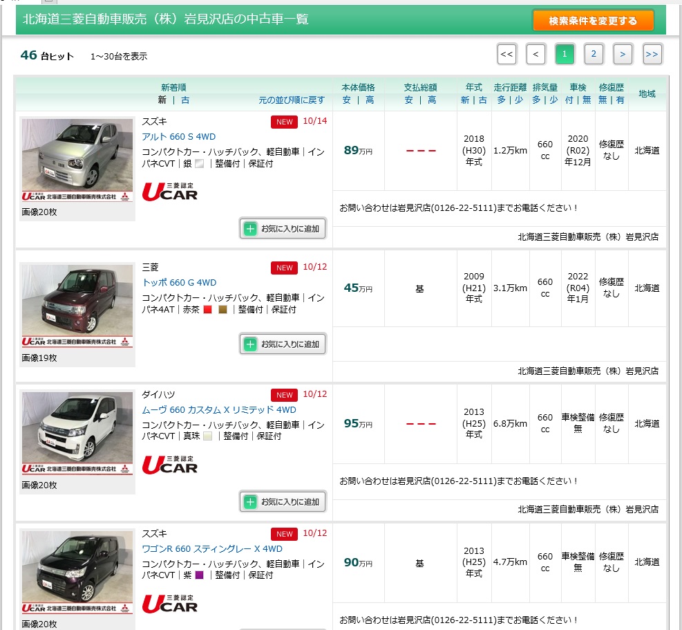Click the 45万円 price of the トッポ
The height and width of the screenshot is (630, 682).
(x=358, y=288)
